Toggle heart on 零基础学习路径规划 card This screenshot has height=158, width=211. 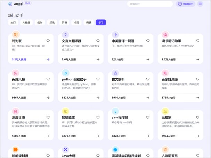coord(148,156)
